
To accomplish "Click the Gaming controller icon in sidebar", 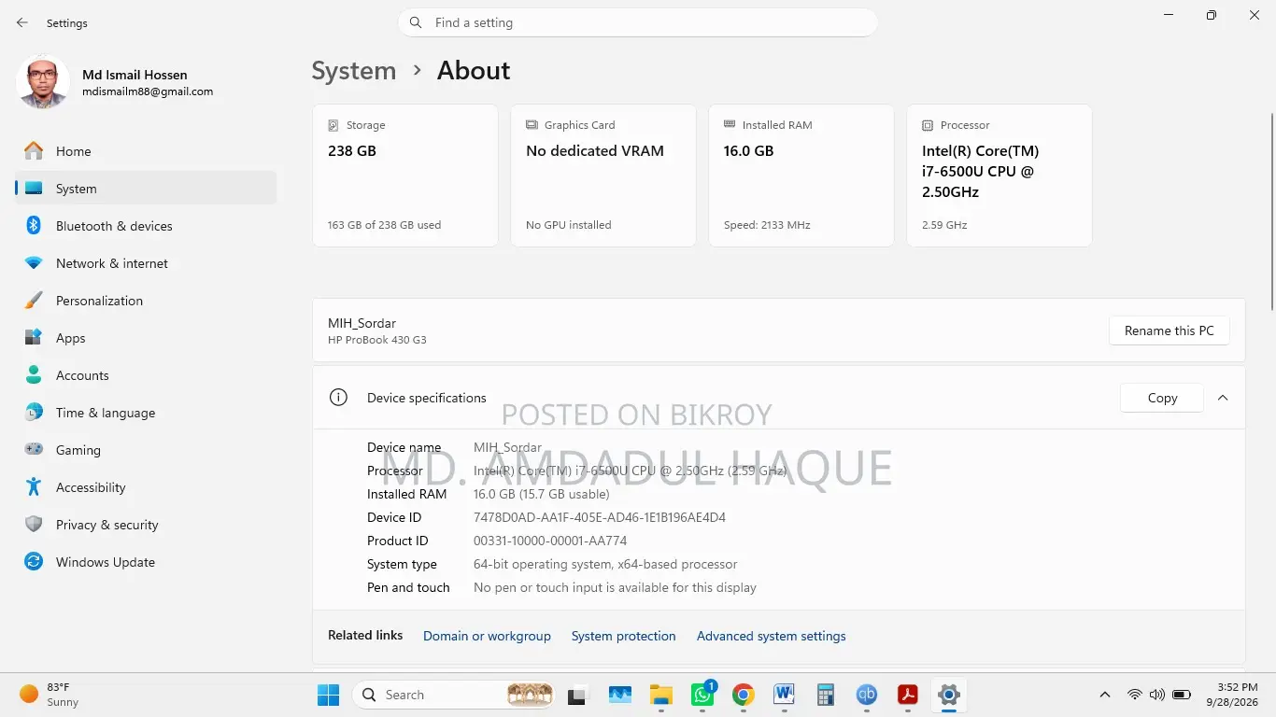I will pos(34,450).
